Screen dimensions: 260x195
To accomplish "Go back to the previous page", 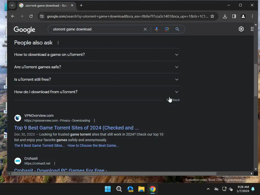I will (x=13, y=16).
